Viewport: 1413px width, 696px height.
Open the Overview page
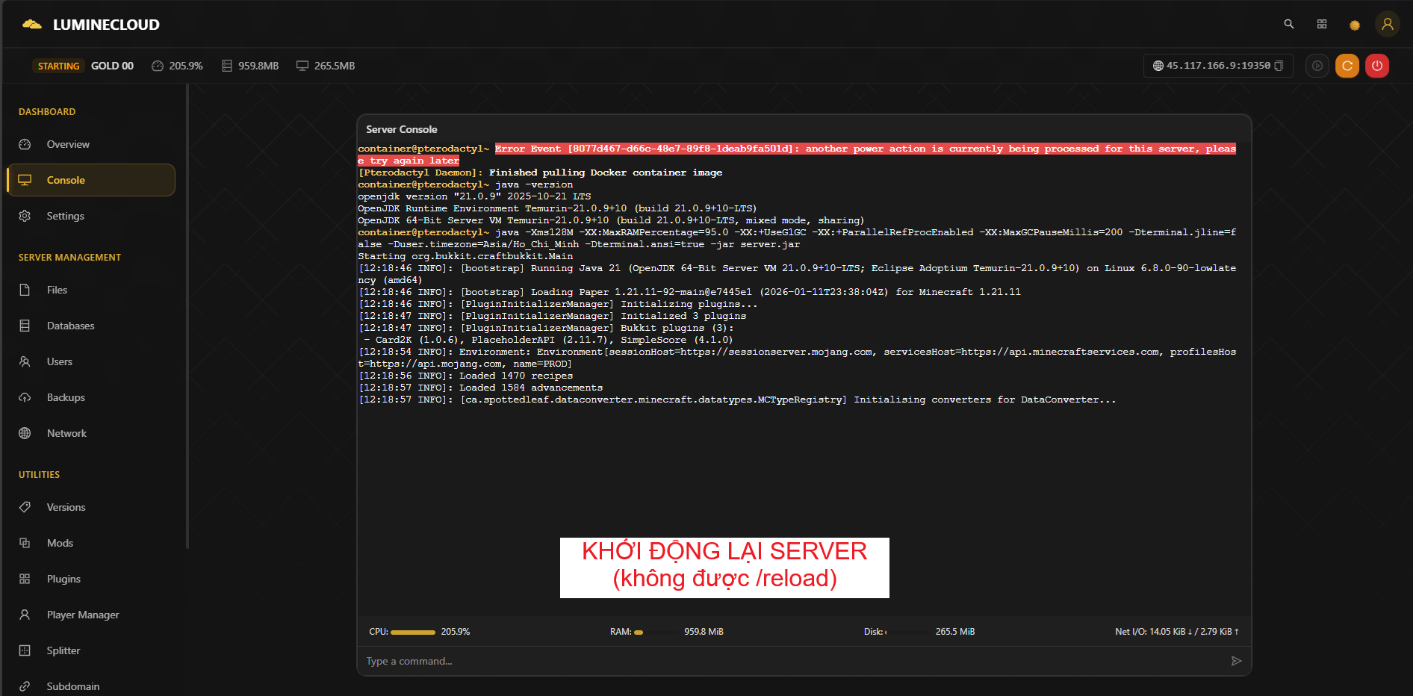tap(68, 144)
